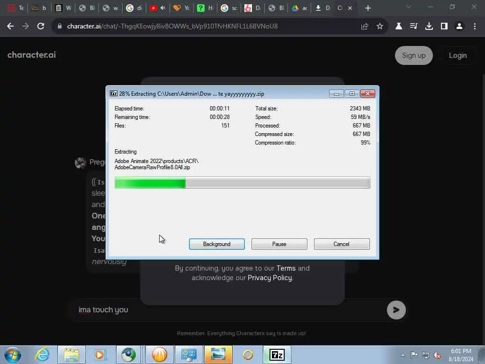Image resolution: width=485 pixels, height=364 pixels.
Task: Switch to the 'W' Wayback tab
Action: [63, 8]
